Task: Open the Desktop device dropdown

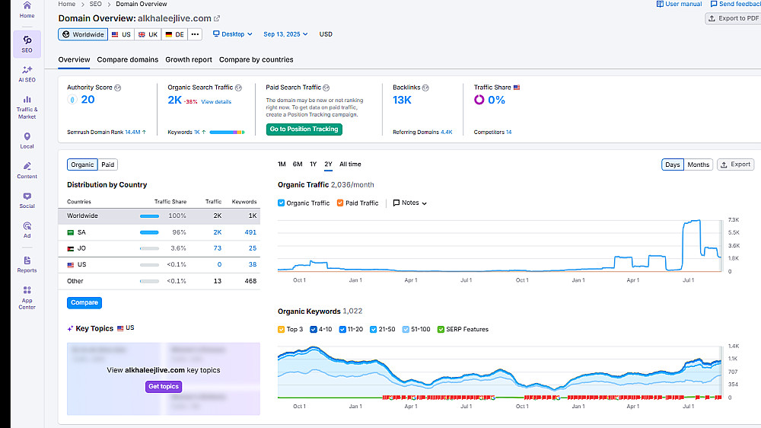Action: [233, 34]
